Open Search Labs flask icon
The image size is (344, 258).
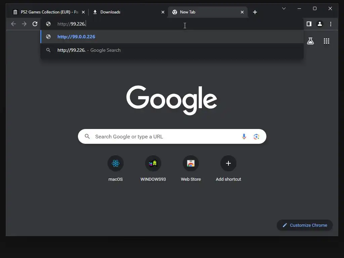coord(310,41)
